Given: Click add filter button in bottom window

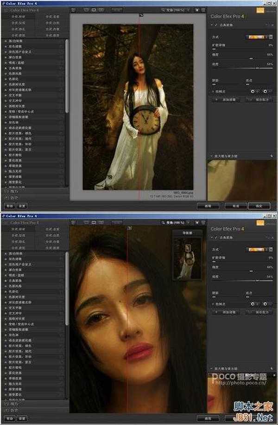Looking at the screenshot, I should pyautogui.click(x=226, y=312).
